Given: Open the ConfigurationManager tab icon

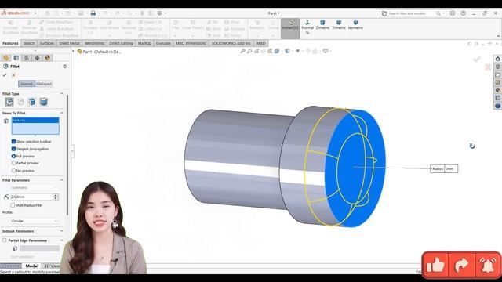Looking at the screenshot, I should point(27,58).
